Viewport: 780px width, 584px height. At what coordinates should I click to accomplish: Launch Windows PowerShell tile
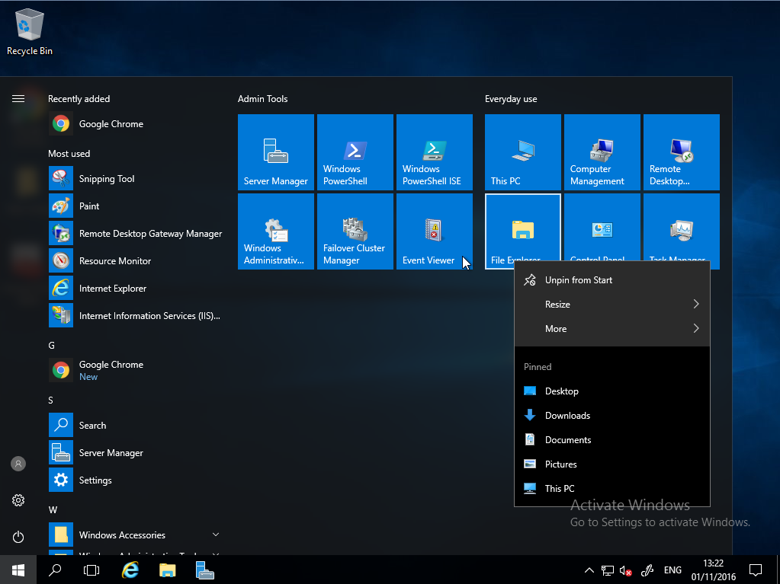355,152
